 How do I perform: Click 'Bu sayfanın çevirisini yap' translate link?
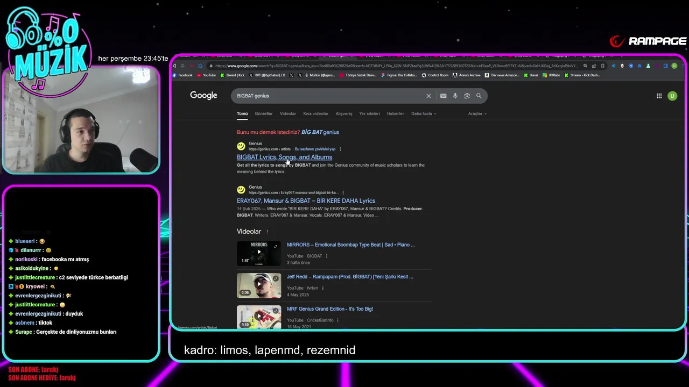pos(315,149)
